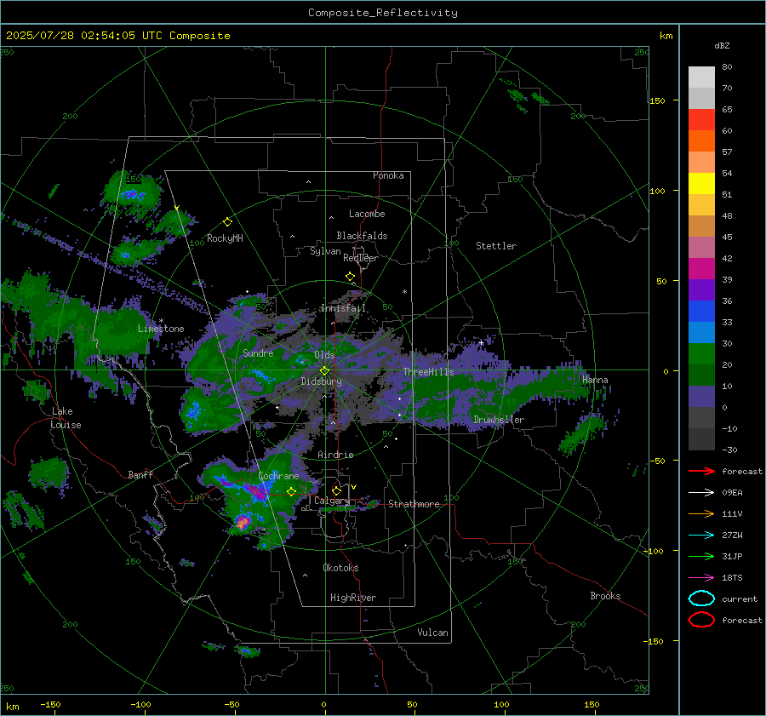Click the Sylvan label
The width and height of the screenshot is (766, 716).
coord(325,251)
